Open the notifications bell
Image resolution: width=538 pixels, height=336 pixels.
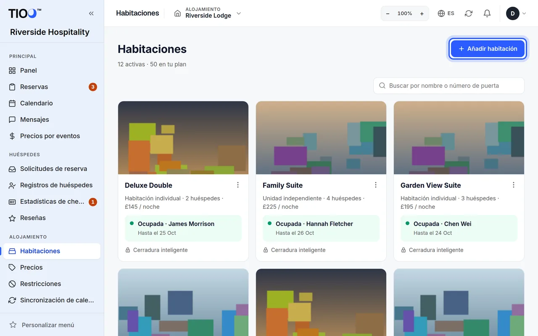(x=487, y=13)
